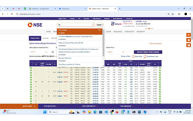Select ITC Limited in equity suggestion
The height and width of the screenshot is (121, 193).
click(80, 31)
